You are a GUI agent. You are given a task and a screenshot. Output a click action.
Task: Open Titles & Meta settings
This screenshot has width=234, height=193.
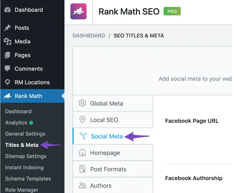pyautogui.click(x=22, y=145)
